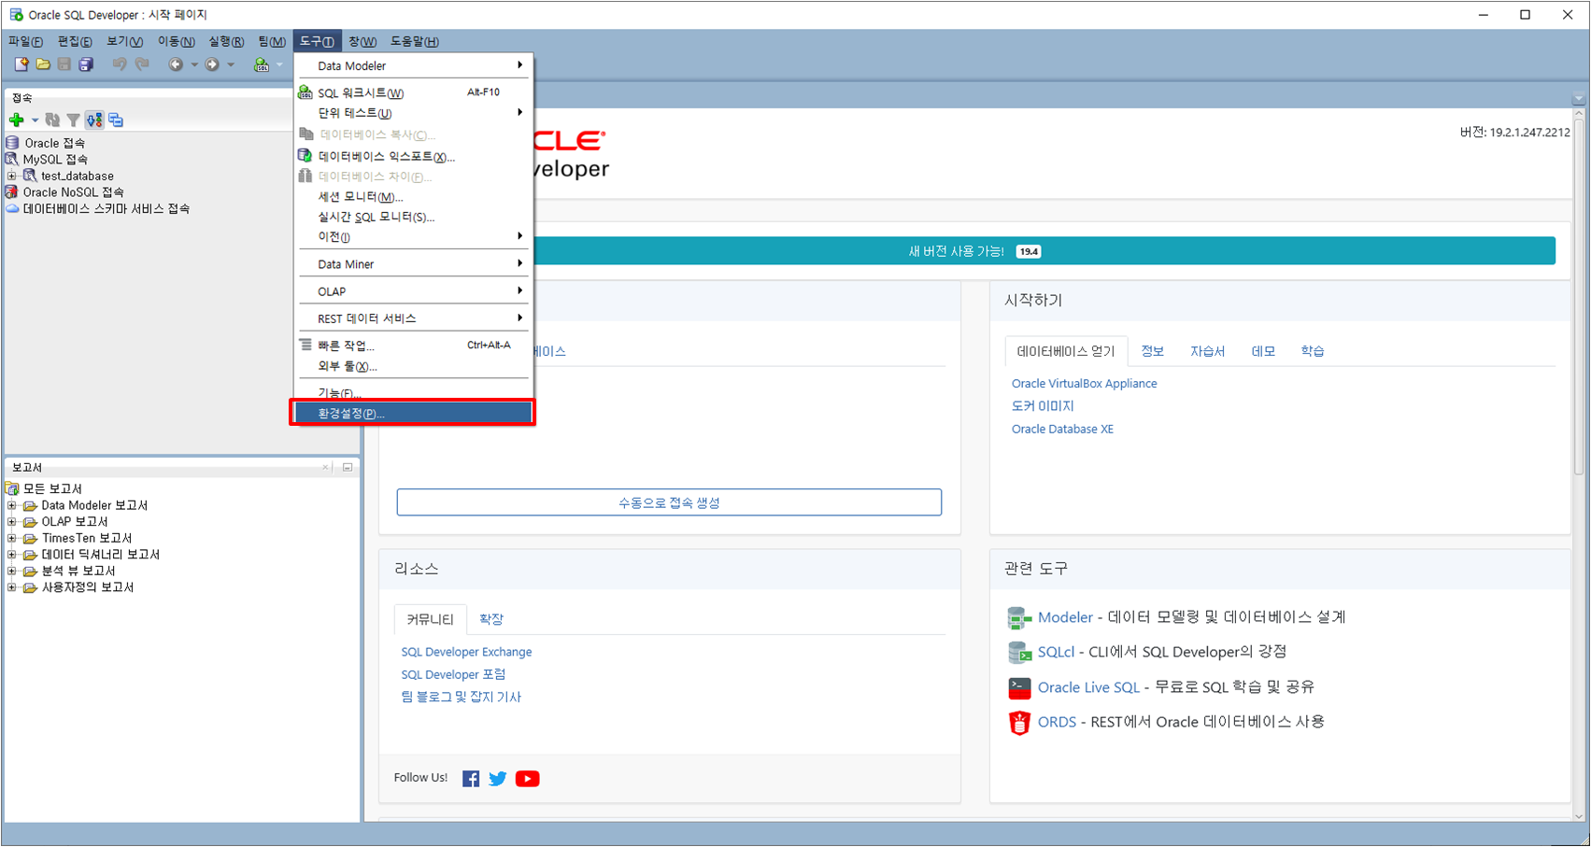Click the Facebook icon under Follow Us
Screen dimensions: 1591x847
click(471, 779)
